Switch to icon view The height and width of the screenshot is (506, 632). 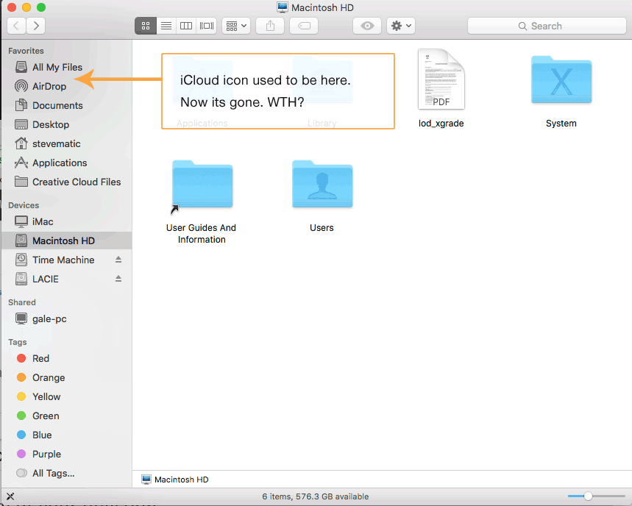point(146,26)
